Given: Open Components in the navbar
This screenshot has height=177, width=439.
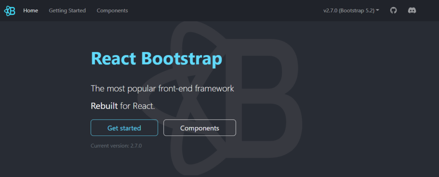Looking at the screenshot, I should [112, 11].
